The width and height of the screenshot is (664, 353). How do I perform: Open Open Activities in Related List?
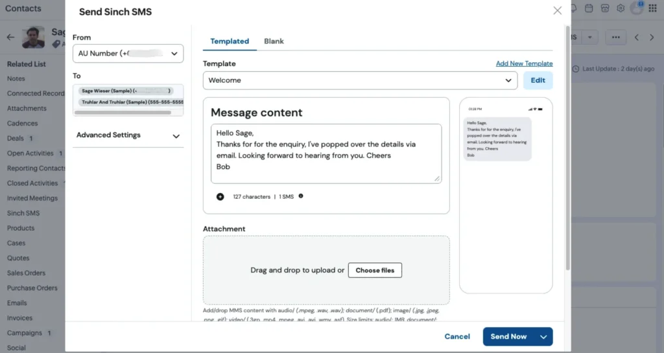point(30,154)
